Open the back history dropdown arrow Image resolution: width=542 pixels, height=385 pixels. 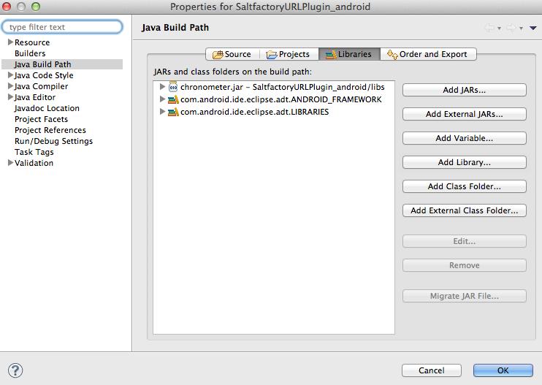[499, 28]
